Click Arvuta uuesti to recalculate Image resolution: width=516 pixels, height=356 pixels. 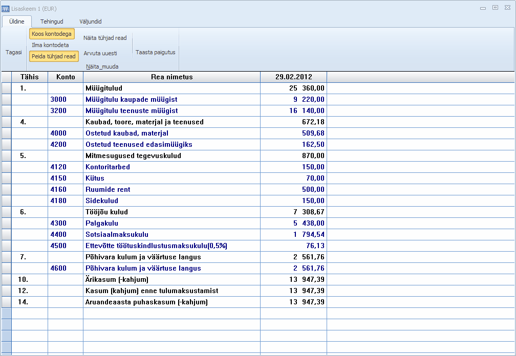tap(100, 53)
